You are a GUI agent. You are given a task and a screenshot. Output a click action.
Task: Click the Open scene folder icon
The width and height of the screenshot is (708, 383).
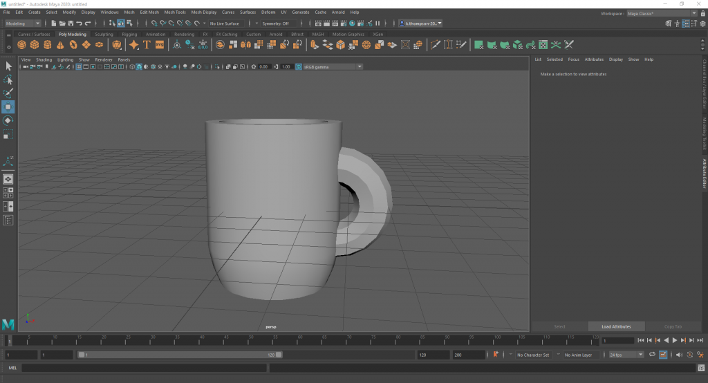62,24
